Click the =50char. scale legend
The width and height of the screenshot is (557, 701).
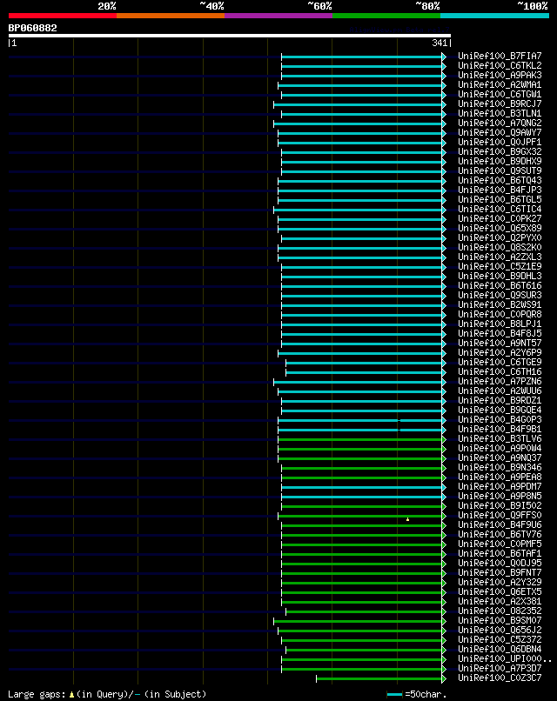coord(417,694)
